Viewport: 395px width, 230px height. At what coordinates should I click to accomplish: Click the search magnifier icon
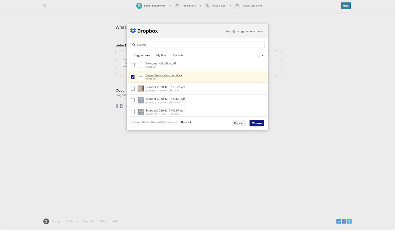click(x=134, y=45)
